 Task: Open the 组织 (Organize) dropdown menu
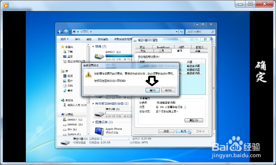[x=64, y=39]
